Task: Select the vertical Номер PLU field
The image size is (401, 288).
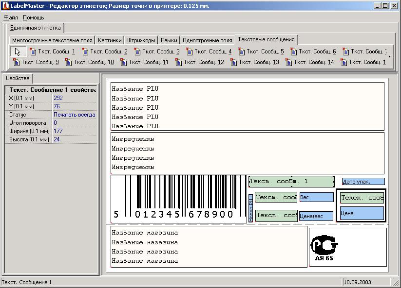Action: pos(250,208)
